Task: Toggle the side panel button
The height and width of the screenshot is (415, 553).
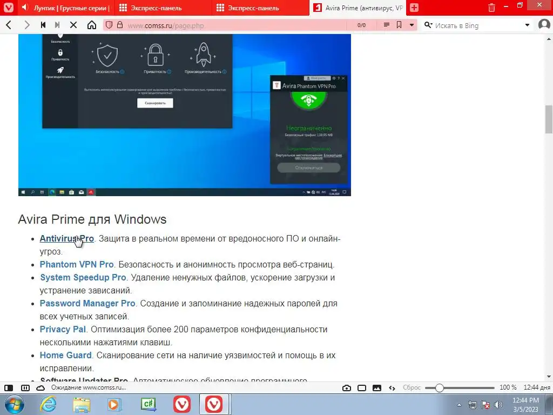Action: [x=9, y=388]
